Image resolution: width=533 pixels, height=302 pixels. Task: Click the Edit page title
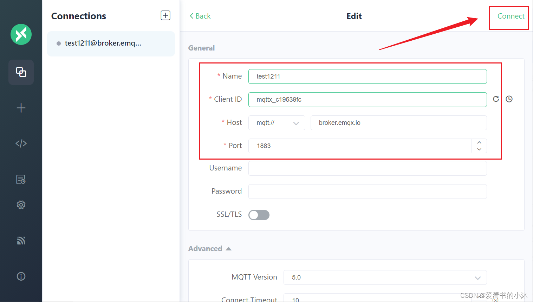pos(354,16)
